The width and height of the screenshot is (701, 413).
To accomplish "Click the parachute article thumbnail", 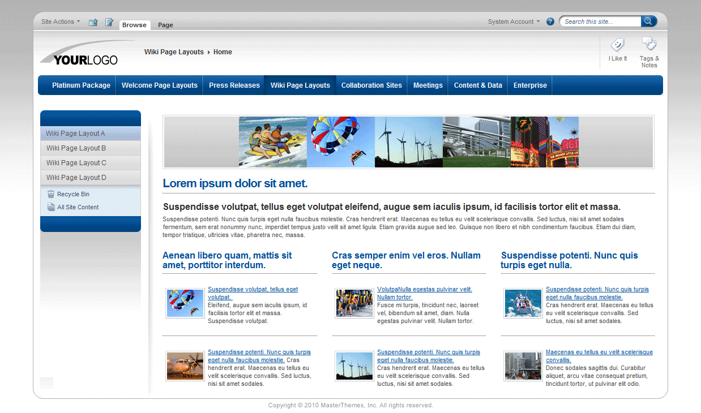I will (185, 303).
